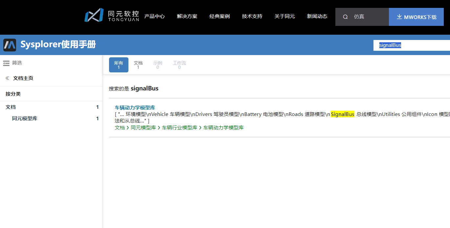
Task: Click breadcrumb 车辆行业模型库 under result
Action: (180, 127)
